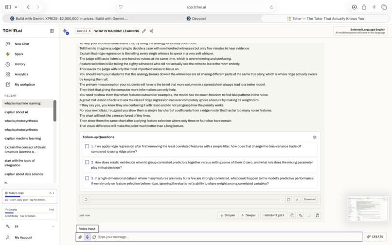This screenshot has height=245, width=392.
Task: Click the Download audio button
Action: (x=310, y=199)
